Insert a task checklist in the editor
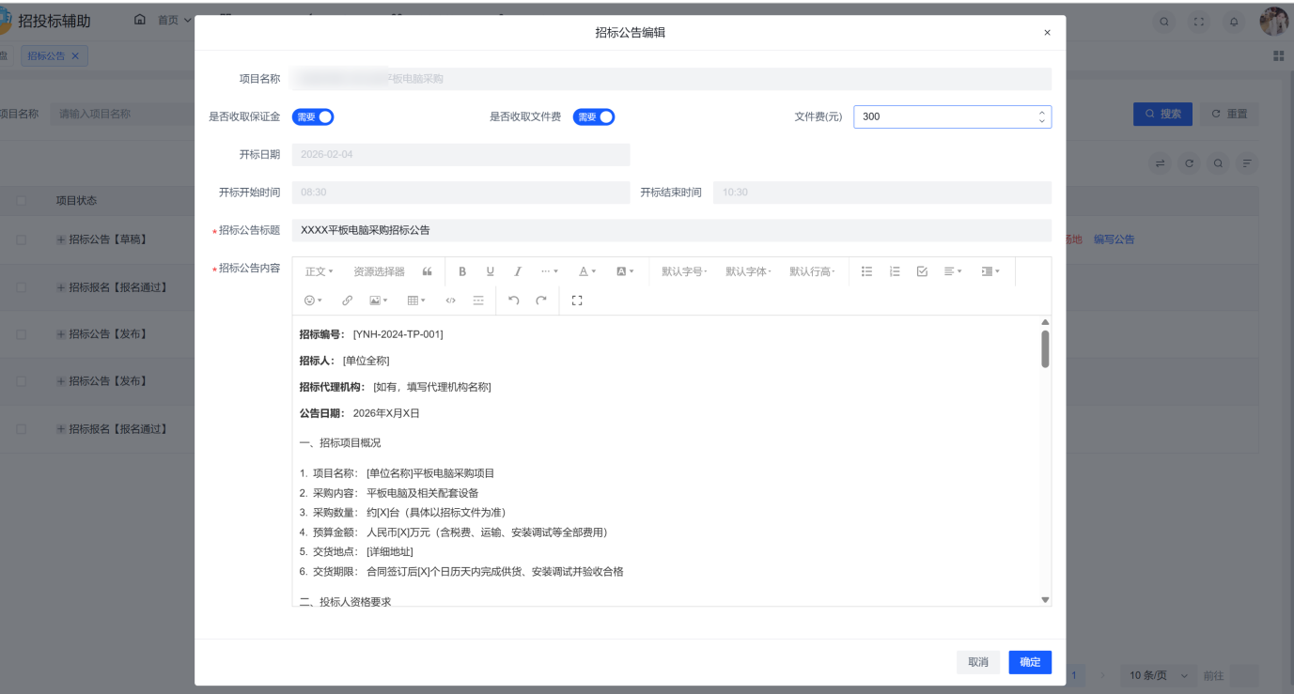The height and width of the screenshot is (694, 1294). point(921,270)
